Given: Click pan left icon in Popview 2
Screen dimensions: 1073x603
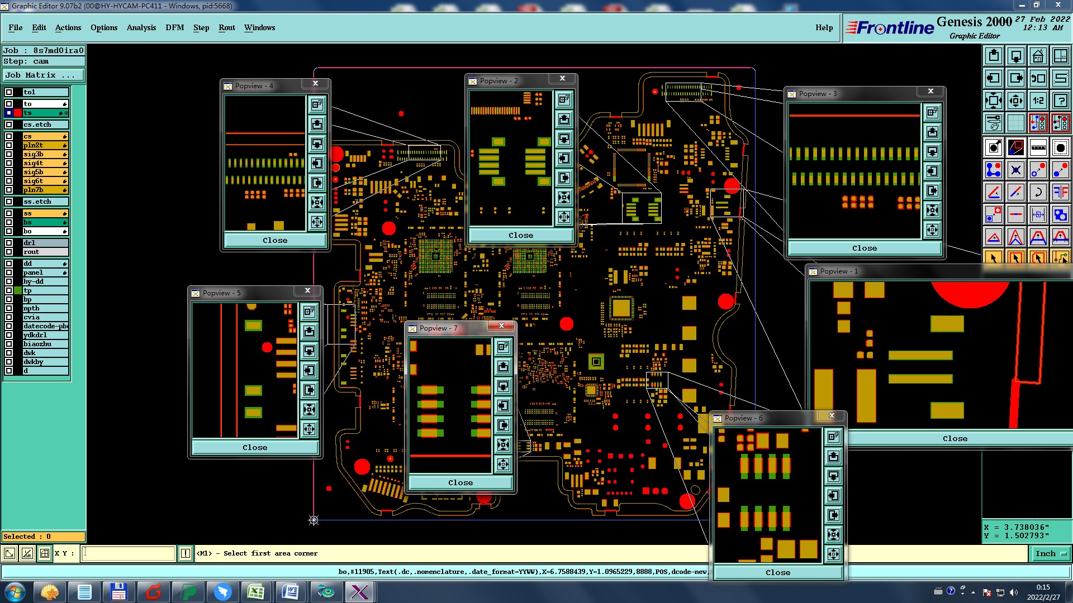Looking at the screenshot, I should 564,159.
